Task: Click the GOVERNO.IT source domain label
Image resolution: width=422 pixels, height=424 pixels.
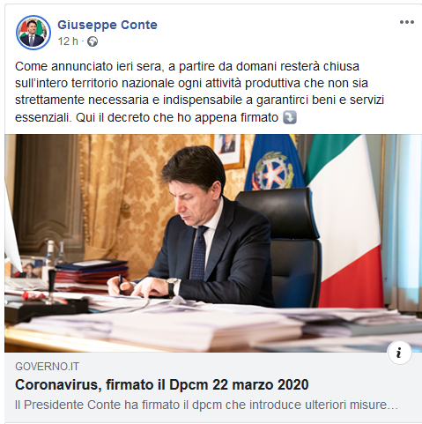Action: click(x=48, y=367)
